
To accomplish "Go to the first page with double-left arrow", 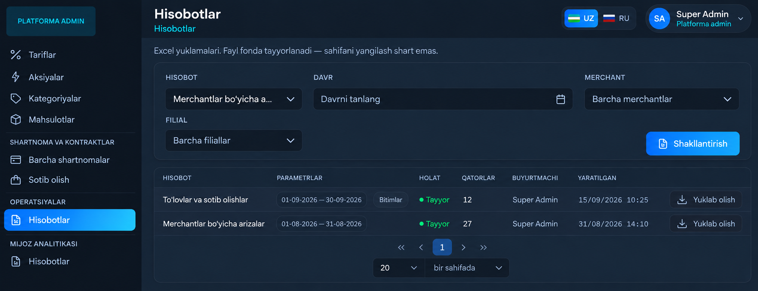I will [401, 247].
